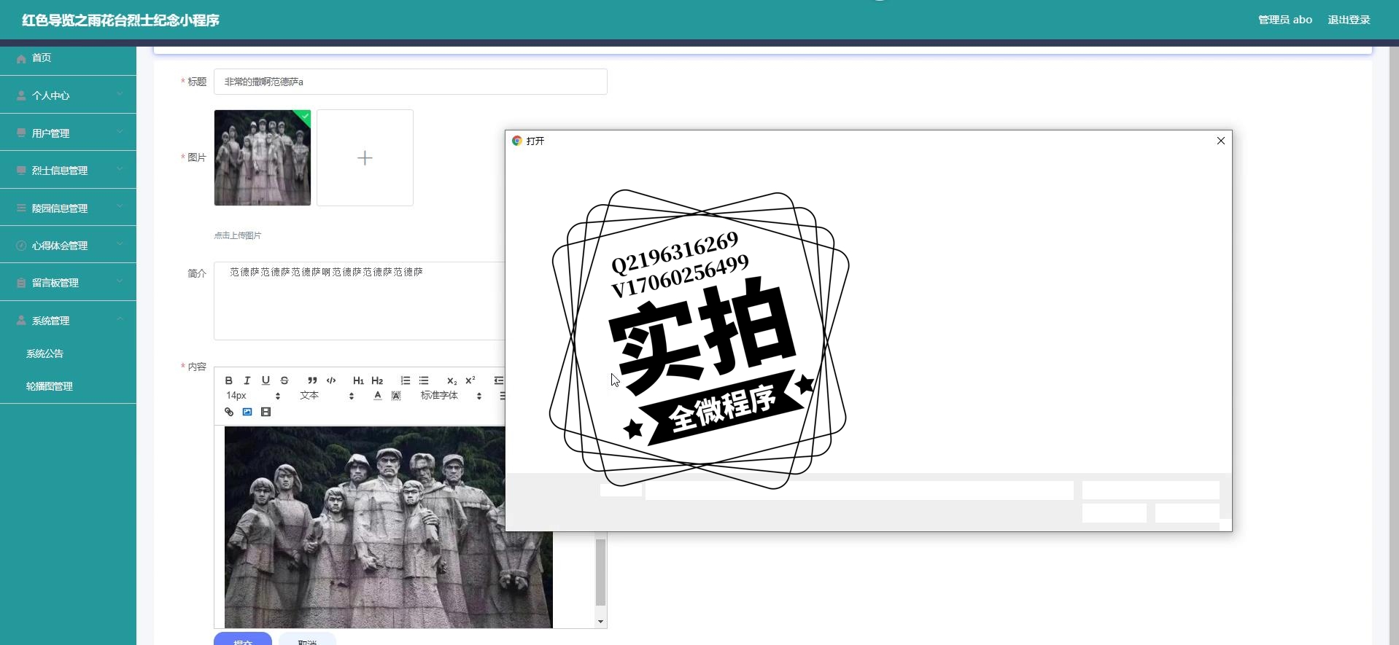This screenshot has height=645, width=1399.
Task: Expand the 留言板管理 sidebar menu
Action: click(68, 283)
